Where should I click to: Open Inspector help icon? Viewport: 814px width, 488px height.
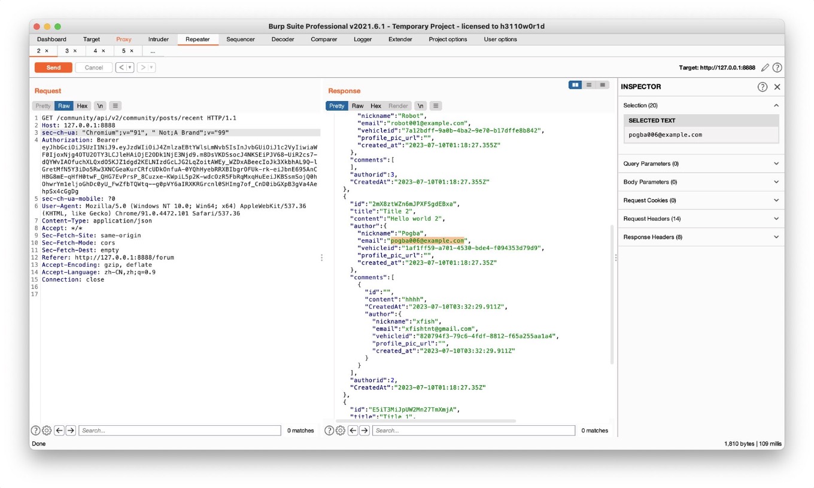[x=763, y=87]
